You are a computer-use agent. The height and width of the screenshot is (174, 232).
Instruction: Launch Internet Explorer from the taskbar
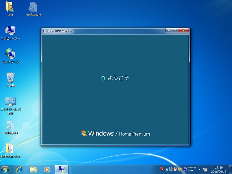(x=19, y=169)
